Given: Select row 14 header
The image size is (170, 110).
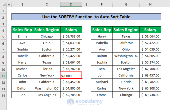Looking at the screenshot, I should point(3,95).
